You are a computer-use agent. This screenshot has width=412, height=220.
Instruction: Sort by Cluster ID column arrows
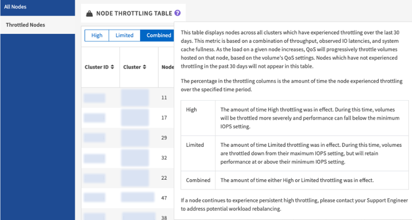[x=112, y=67]
